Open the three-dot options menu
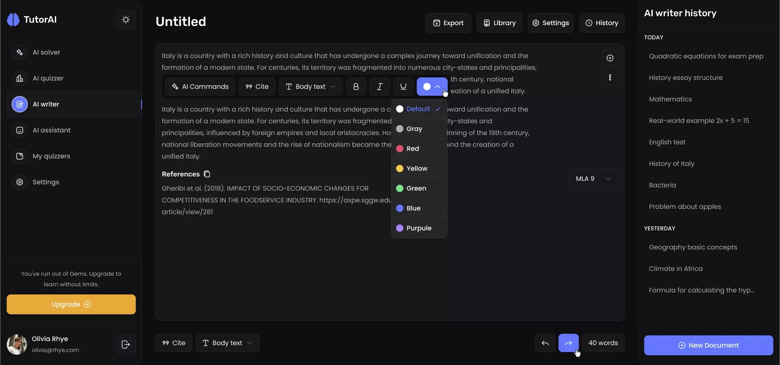The width and height of the screenshot is (780, 365). [610, 77]
